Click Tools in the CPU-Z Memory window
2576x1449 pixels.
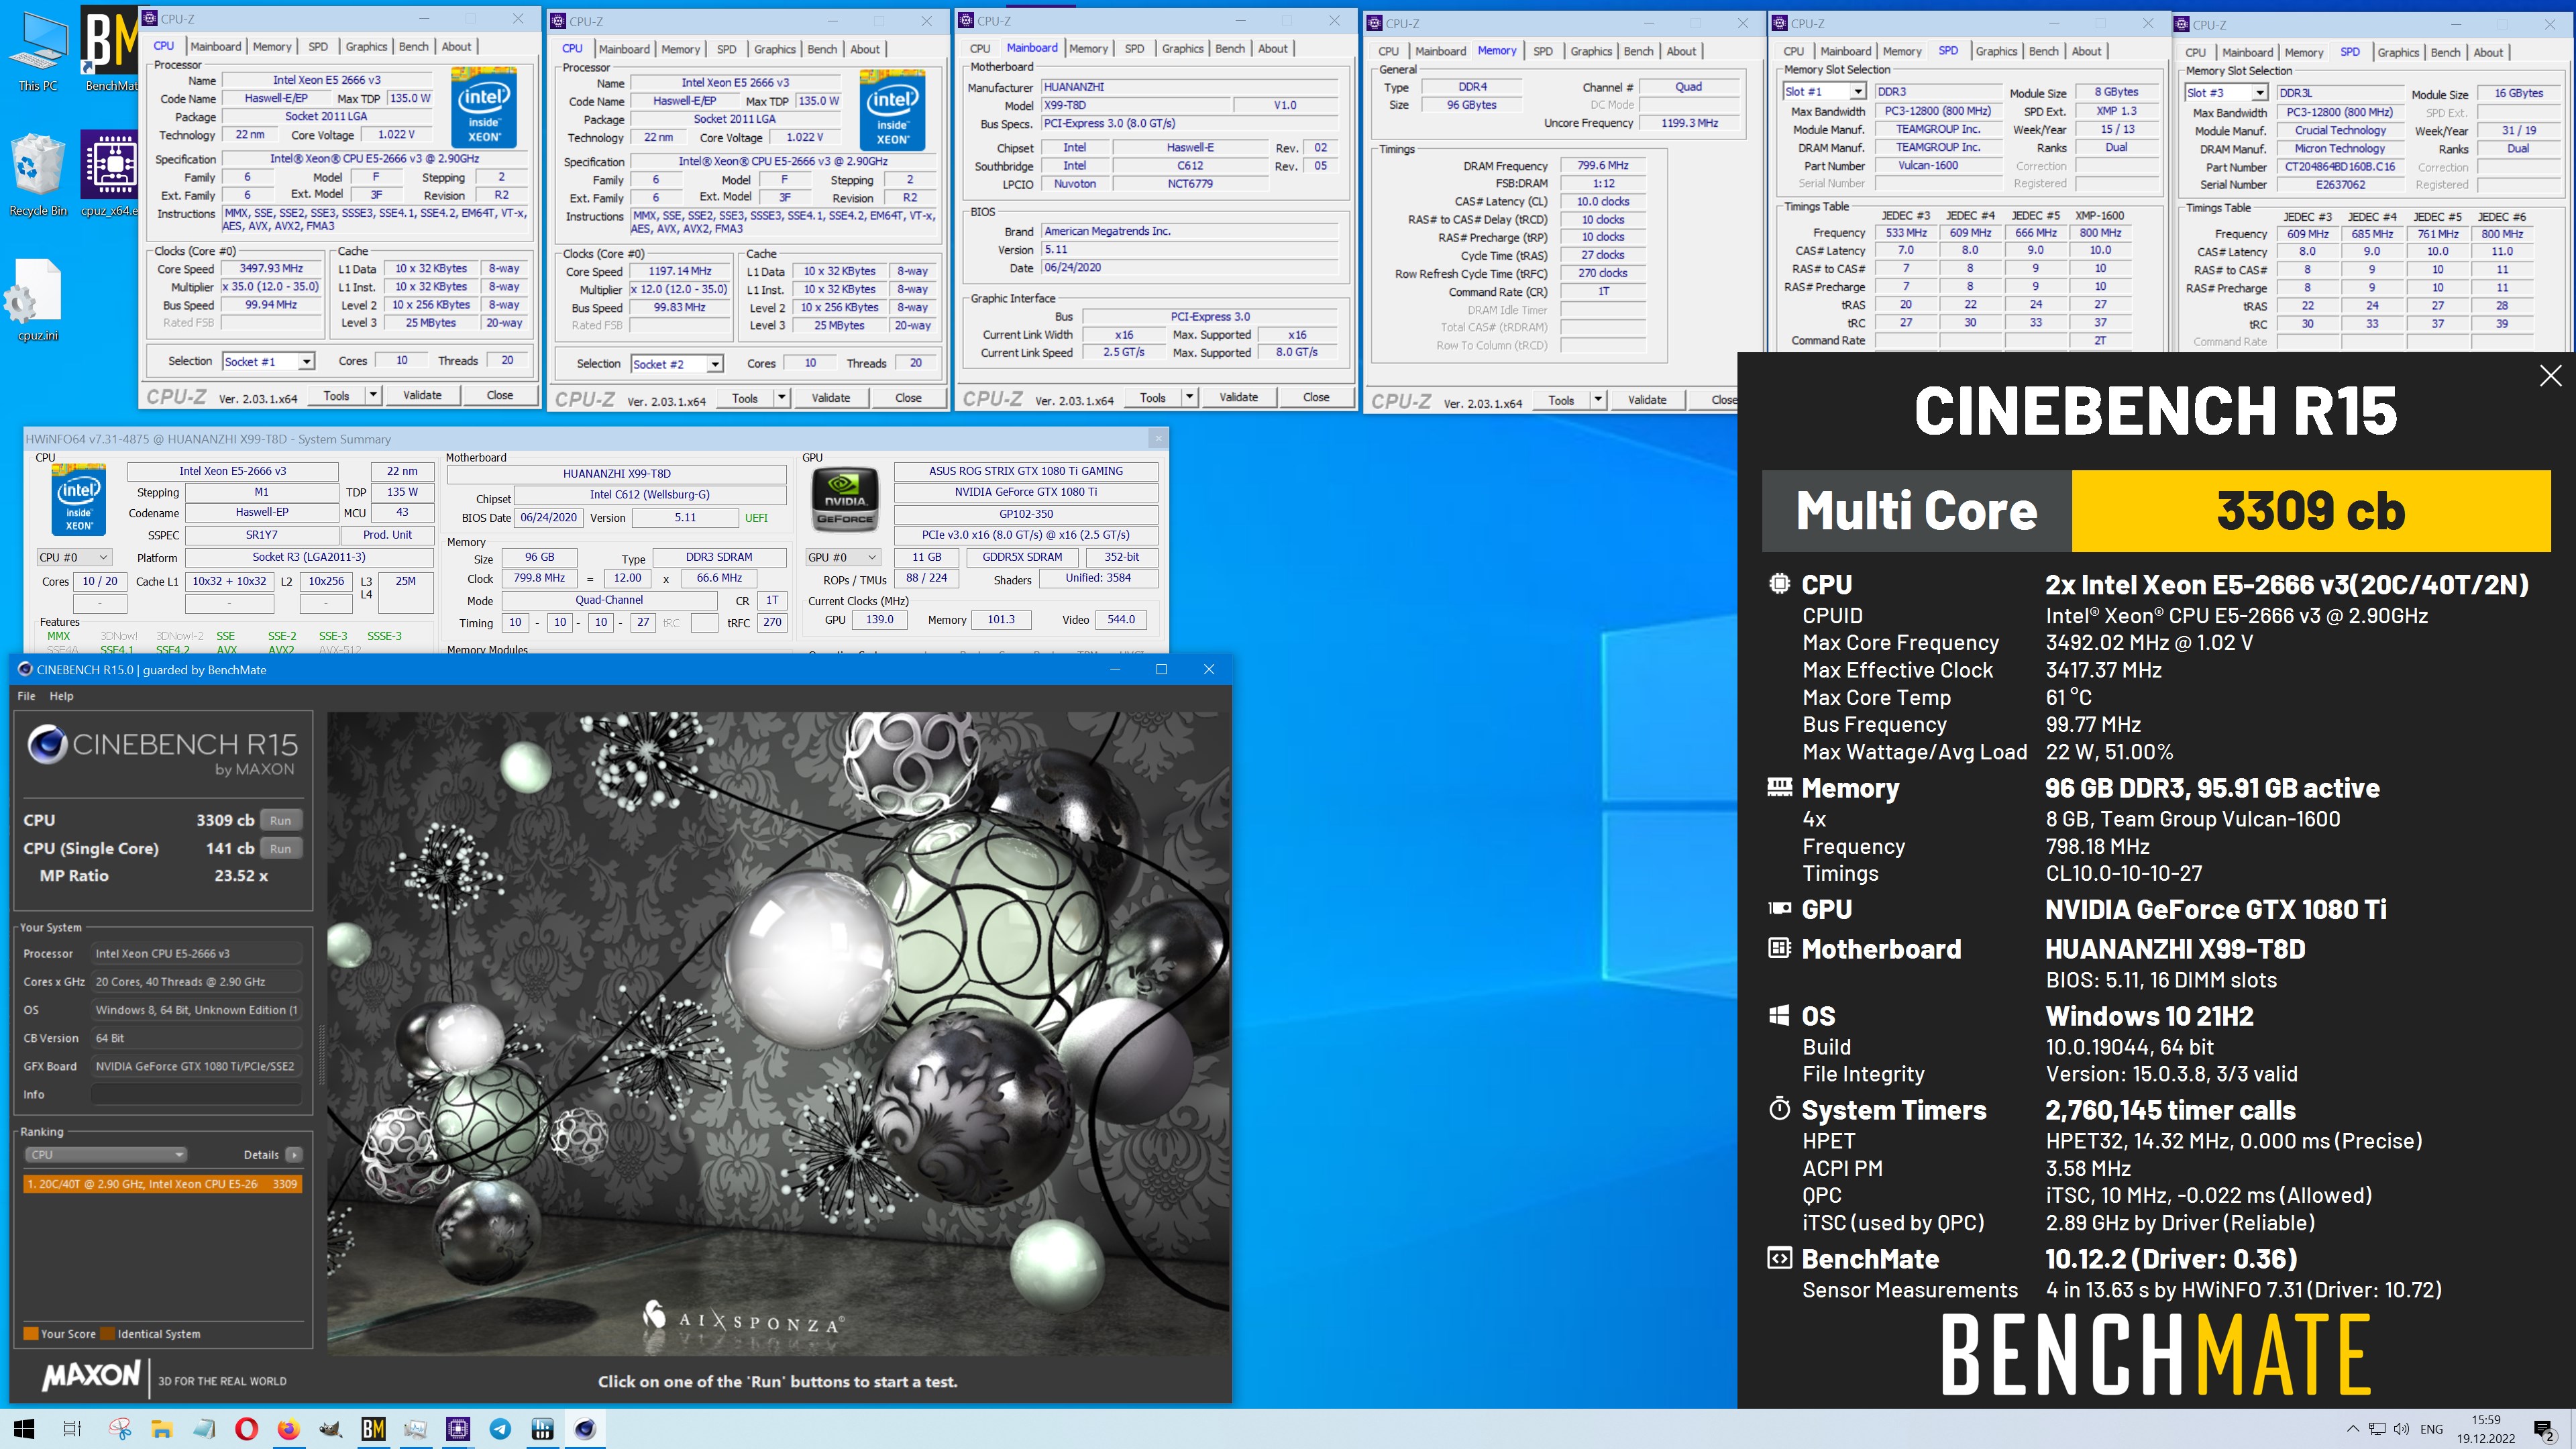pyautogui.click(x=1561, y=400)
